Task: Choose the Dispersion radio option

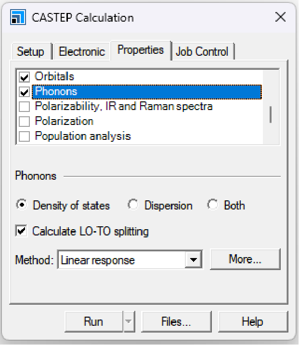Action: (x=133, y=205)
